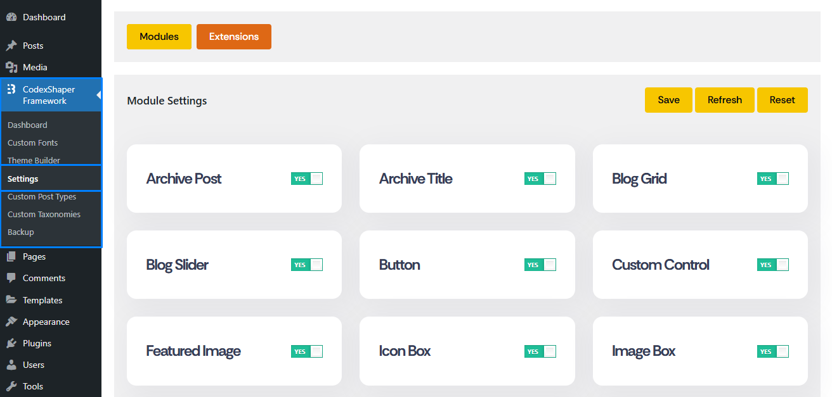Select the Modules tab

tap(159, 37)
